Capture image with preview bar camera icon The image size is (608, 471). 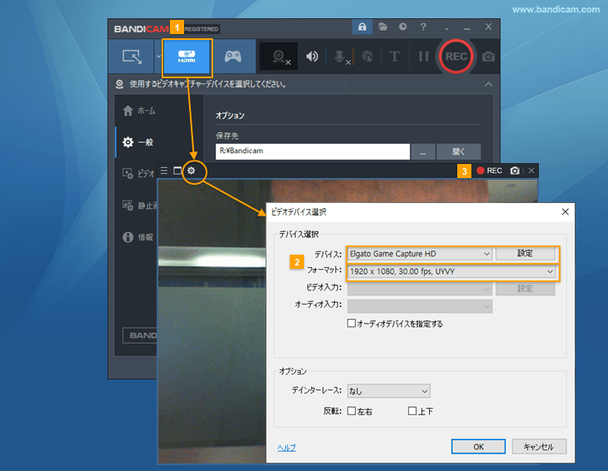515,171
